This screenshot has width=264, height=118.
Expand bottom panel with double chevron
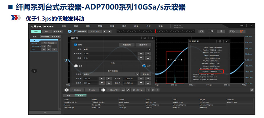(x=252, y=90)
